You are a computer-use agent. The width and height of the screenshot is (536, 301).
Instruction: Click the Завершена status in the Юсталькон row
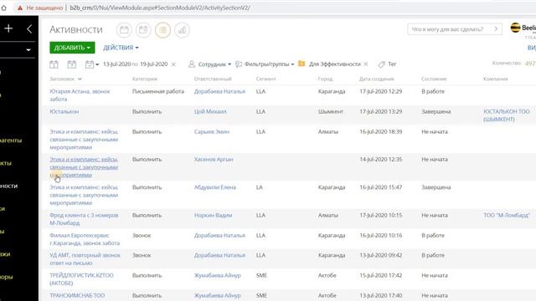436,111
